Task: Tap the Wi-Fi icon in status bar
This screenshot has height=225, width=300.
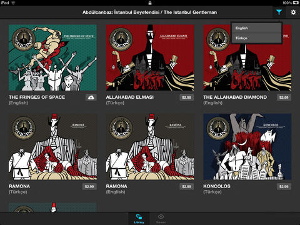Action: click(13, 2)
